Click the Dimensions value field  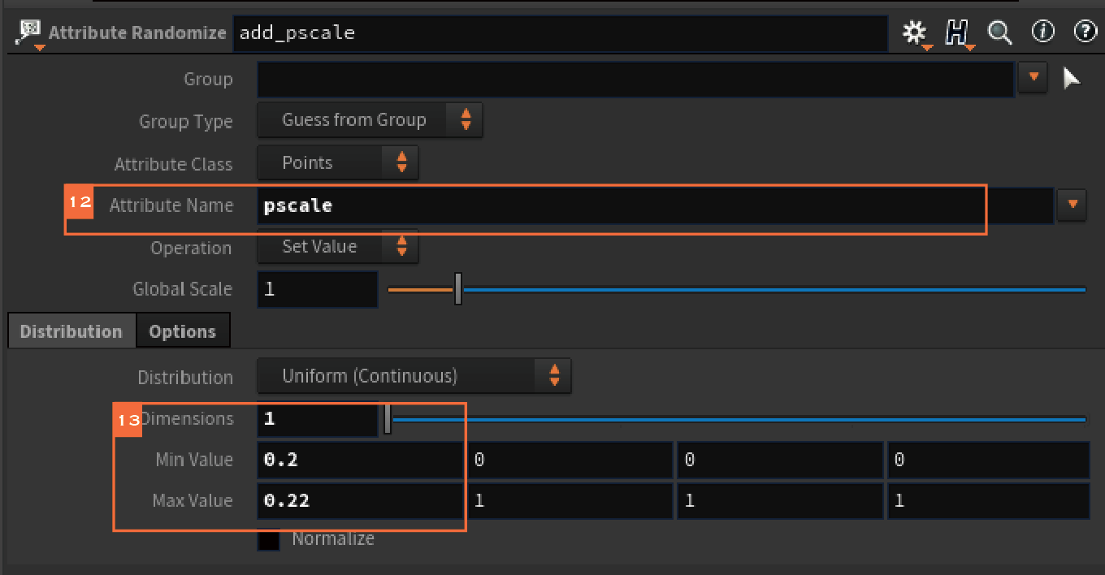click(318, 419)
